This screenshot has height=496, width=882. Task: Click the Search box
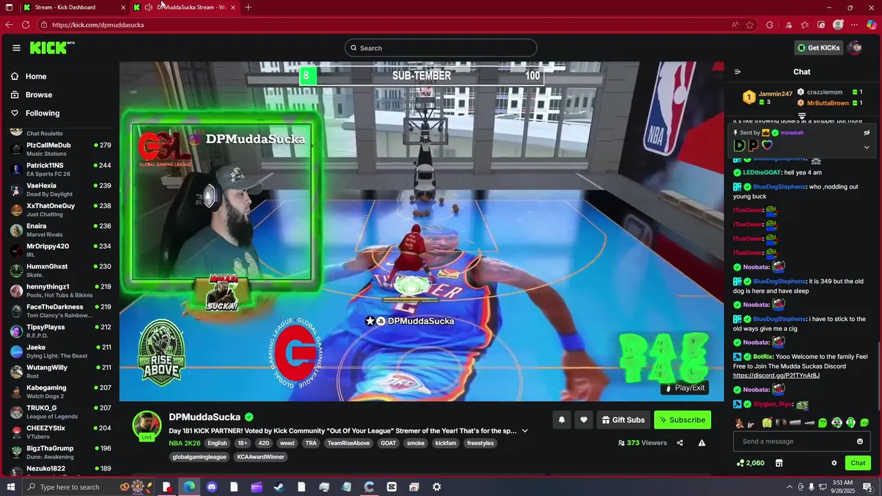pos(441,48)
